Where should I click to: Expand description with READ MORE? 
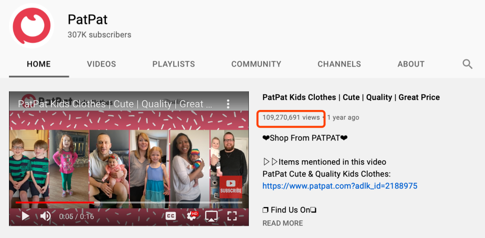283,223
